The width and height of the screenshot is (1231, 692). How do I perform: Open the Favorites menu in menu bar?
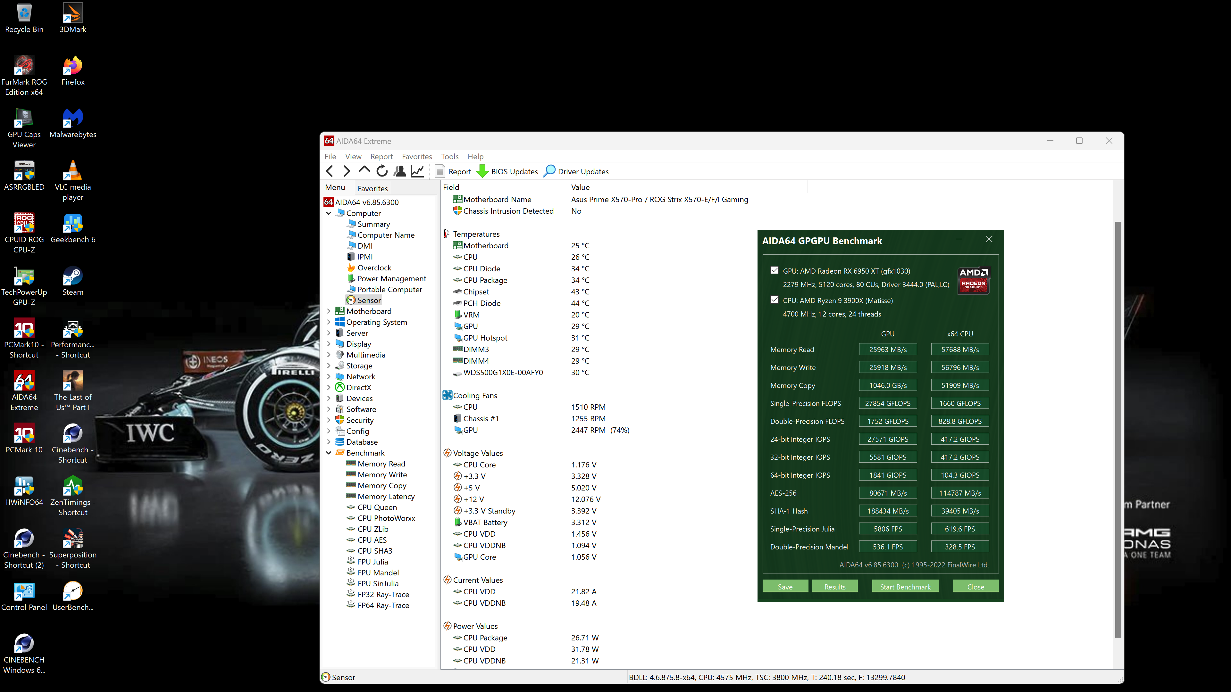coord(417,156)
